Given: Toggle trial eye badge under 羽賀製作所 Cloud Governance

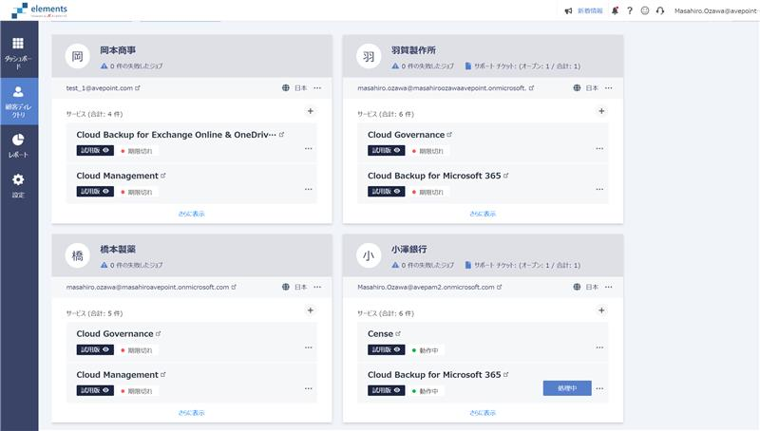Looking at the screenshot, I should 387,151.
